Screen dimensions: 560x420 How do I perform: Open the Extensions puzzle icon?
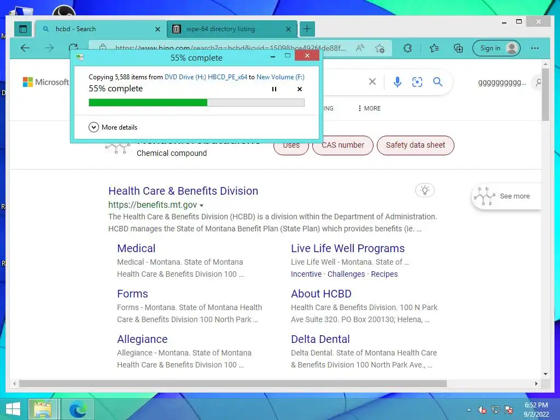click(x=407, y=48)
